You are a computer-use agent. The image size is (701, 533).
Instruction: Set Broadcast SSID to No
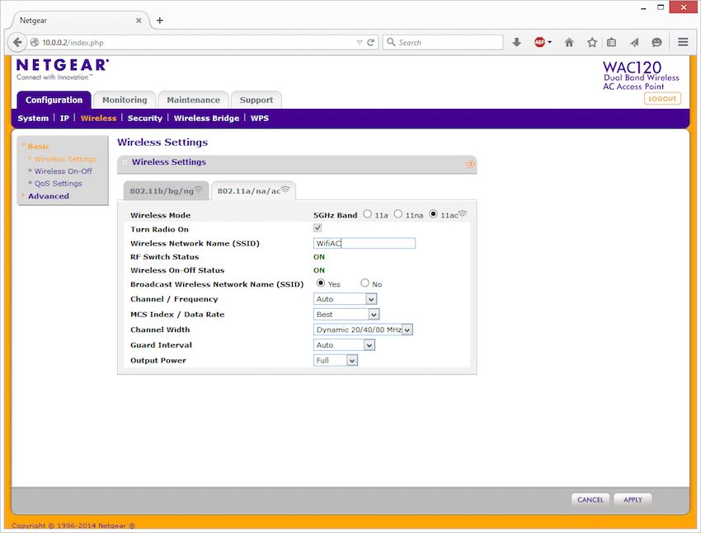coord(365,283)
